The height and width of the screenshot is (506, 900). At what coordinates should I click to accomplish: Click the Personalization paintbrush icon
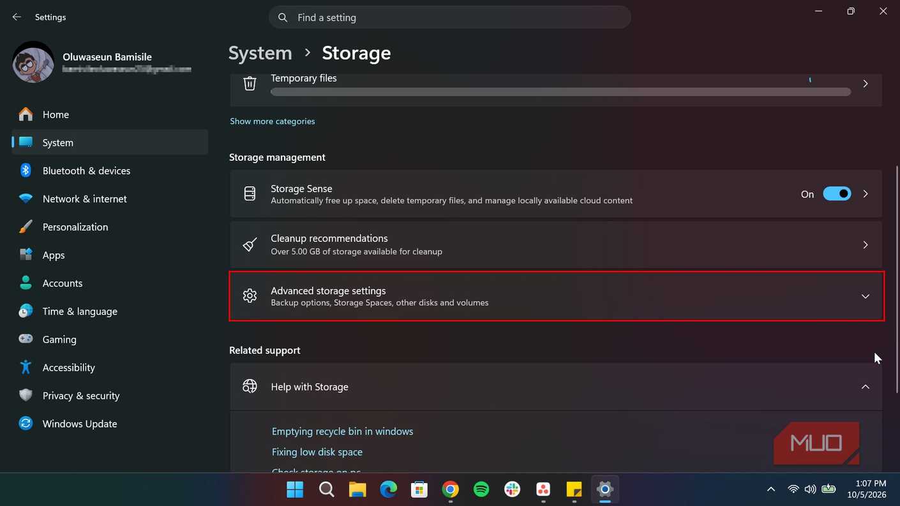coord(26,227)
